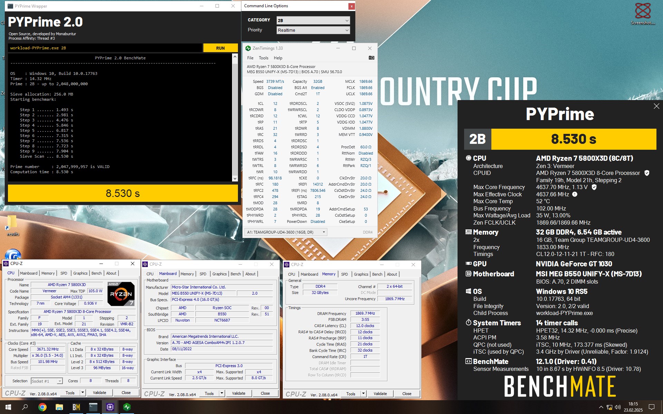Click the BenchMate taskbar icon
The width and height of the screenshot is (663, 414).
[x=76, y=407]
